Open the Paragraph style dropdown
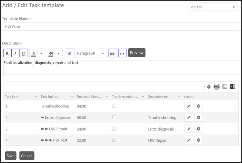The height and width of the screenshot is (163, 242). (91, 53)
